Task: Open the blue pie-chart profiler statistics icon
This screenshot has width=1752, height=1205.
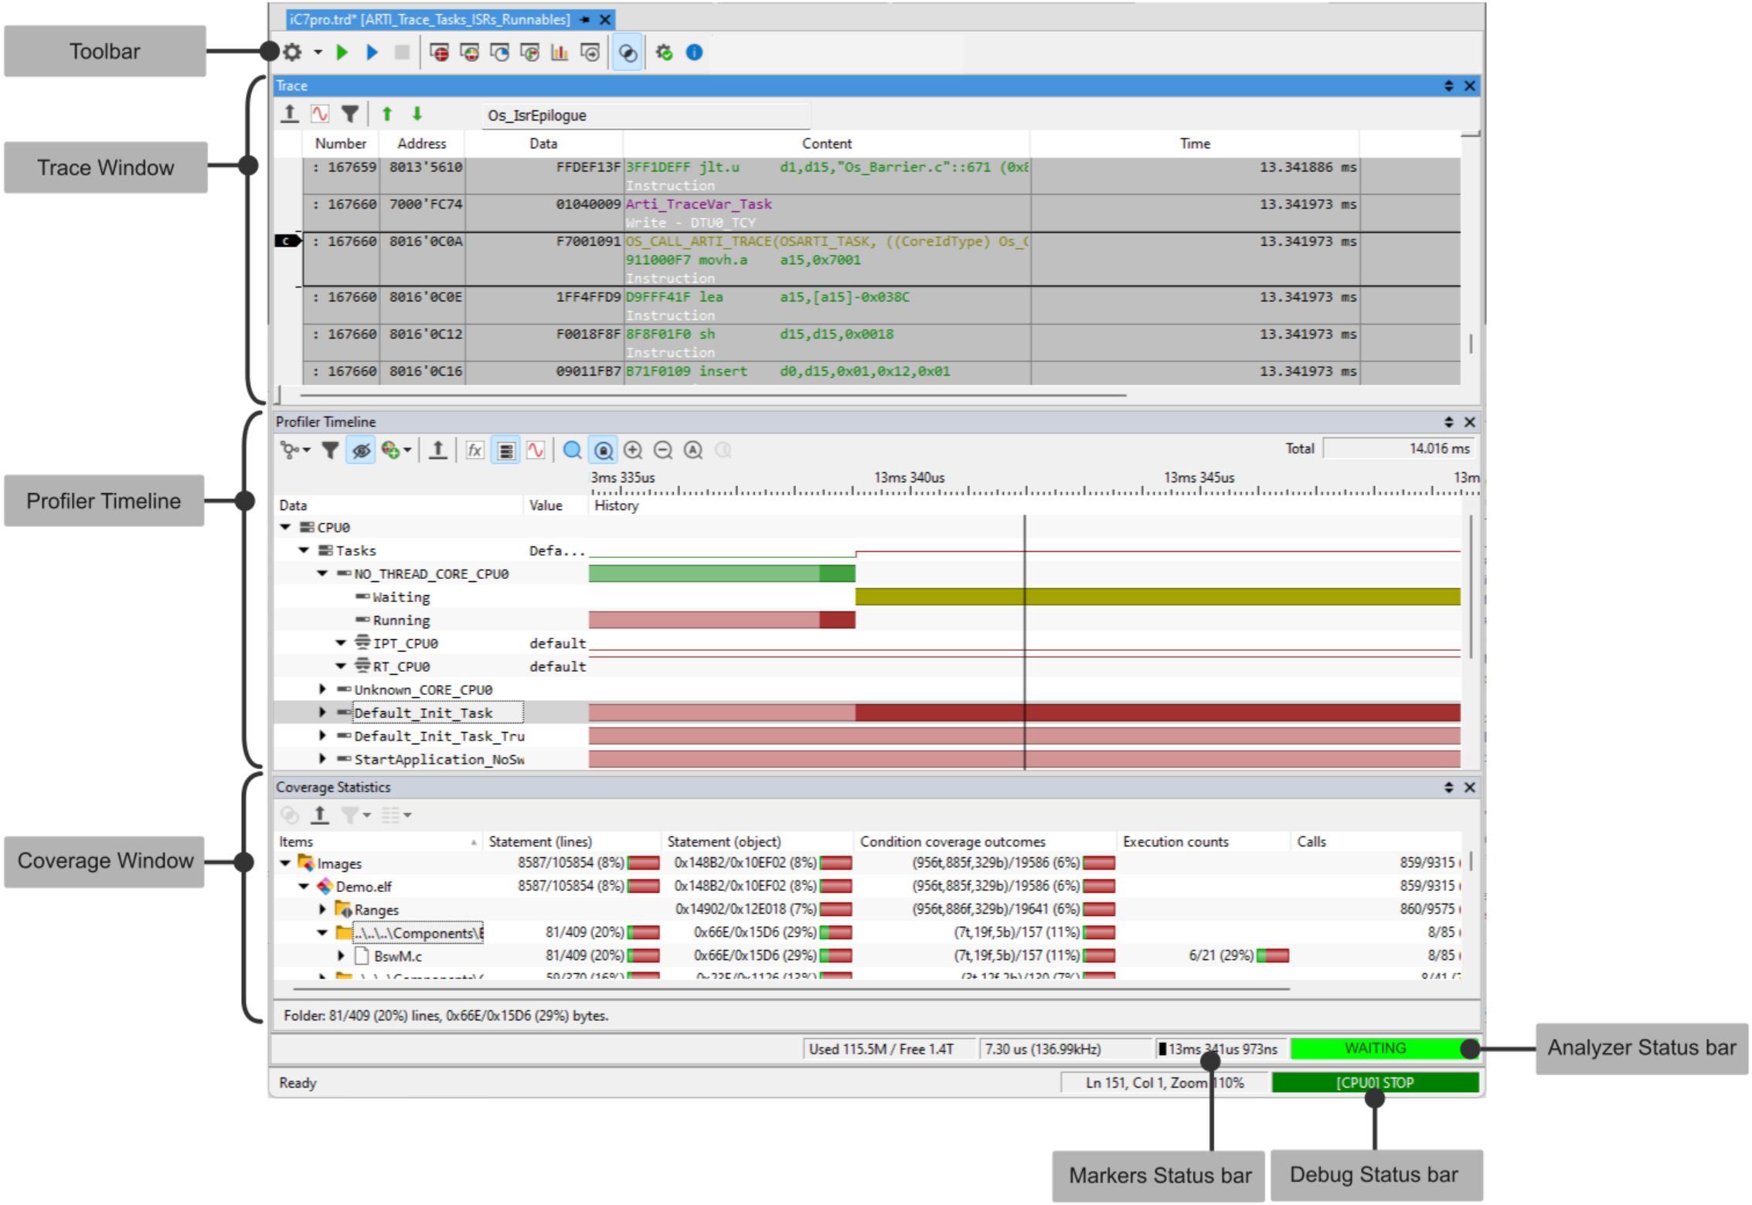Action: tap(499, 53)
